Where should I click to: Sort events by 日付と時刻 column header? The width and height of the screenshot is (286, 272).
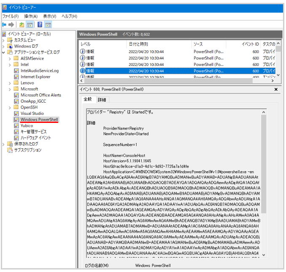click(x=159, y=44)
